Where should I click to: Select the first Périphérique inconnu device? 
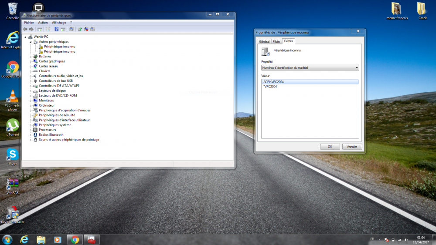(59, 47)
